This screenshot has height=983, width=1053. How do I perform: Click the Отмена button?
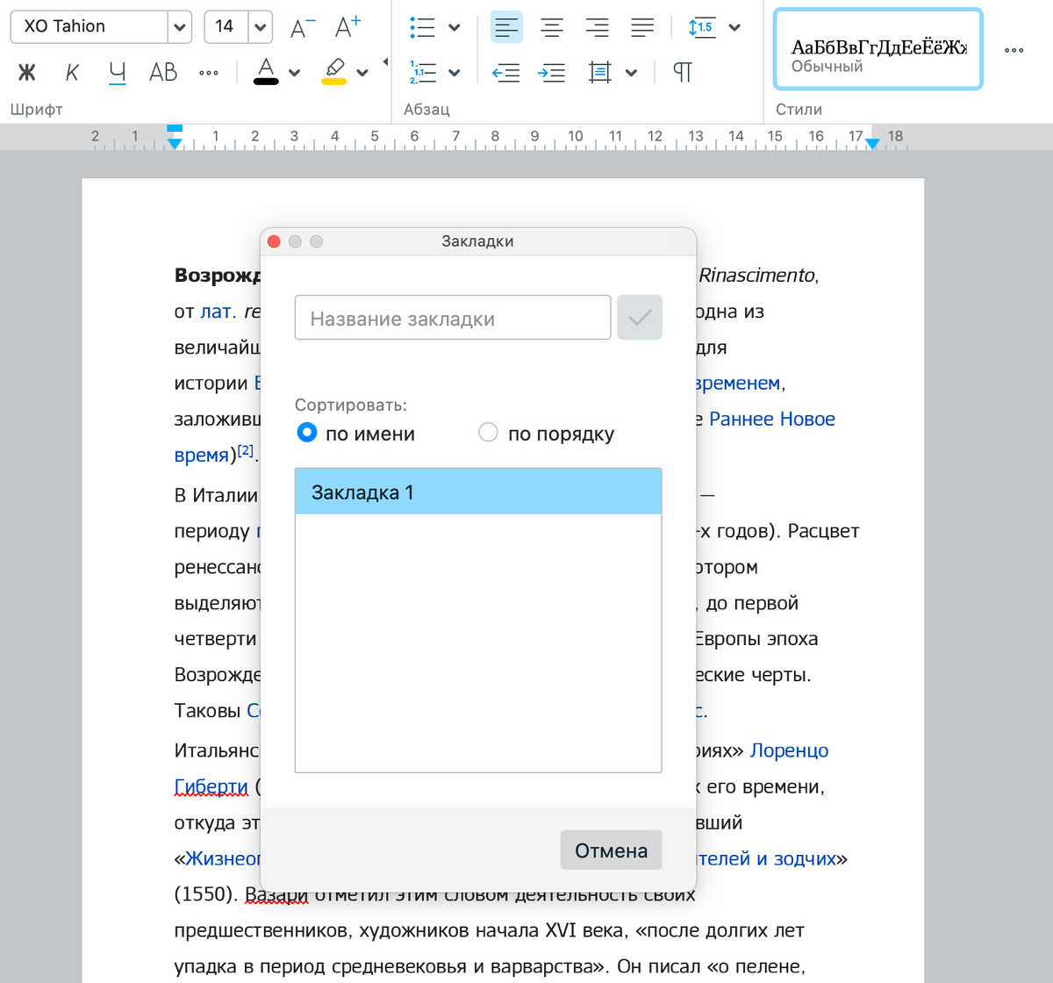(612, 850)
